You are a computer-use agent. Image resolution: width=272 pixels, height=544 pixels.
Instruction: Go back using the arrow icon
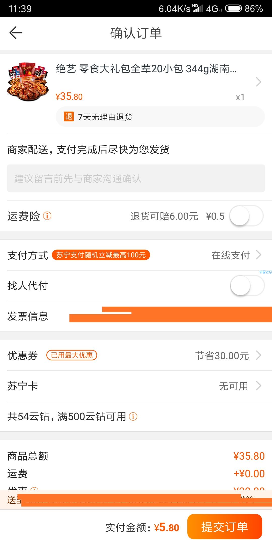(16, 33)
